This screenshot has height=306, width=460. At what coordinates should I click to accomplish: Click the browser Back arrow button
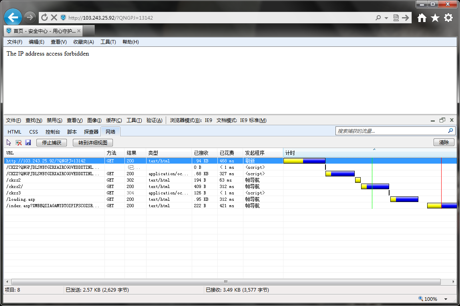[13, 18]
